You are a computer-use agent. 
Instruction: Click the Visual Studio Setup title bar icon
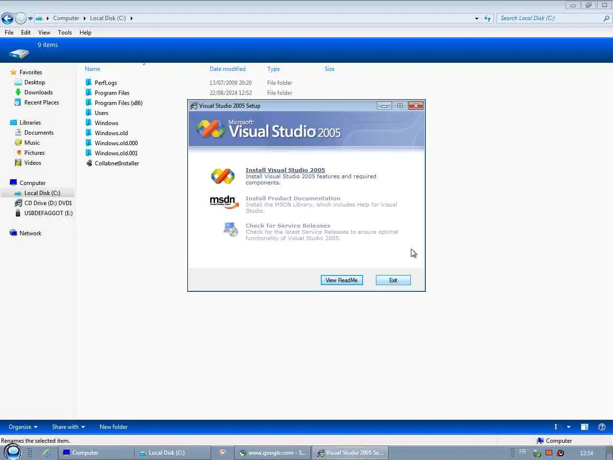point(193,106)
